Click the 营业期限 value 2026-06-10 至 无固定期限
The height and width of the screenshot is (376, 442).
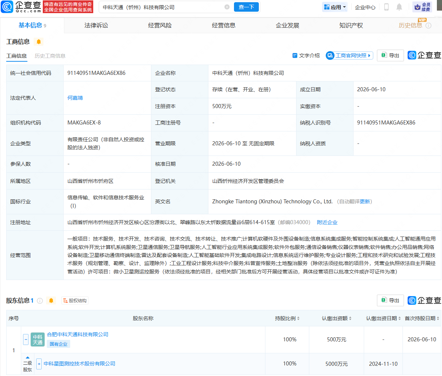coord(243,143)
